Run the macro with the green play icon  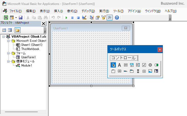(x=67, y=18)
